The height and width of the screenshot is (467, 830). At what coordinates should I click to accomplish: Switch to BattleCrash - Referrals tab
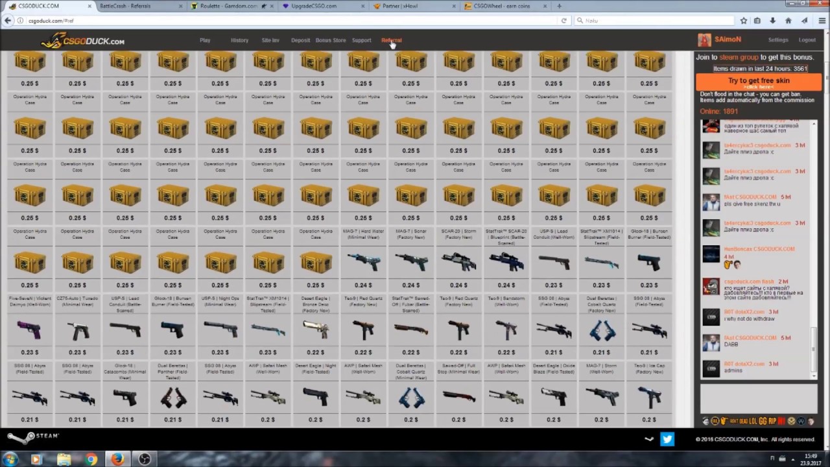click(x=139, y=6)
